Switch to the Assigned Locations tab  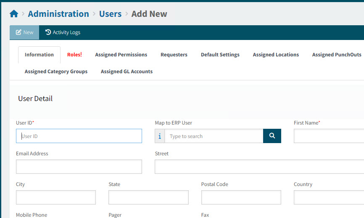276,55
